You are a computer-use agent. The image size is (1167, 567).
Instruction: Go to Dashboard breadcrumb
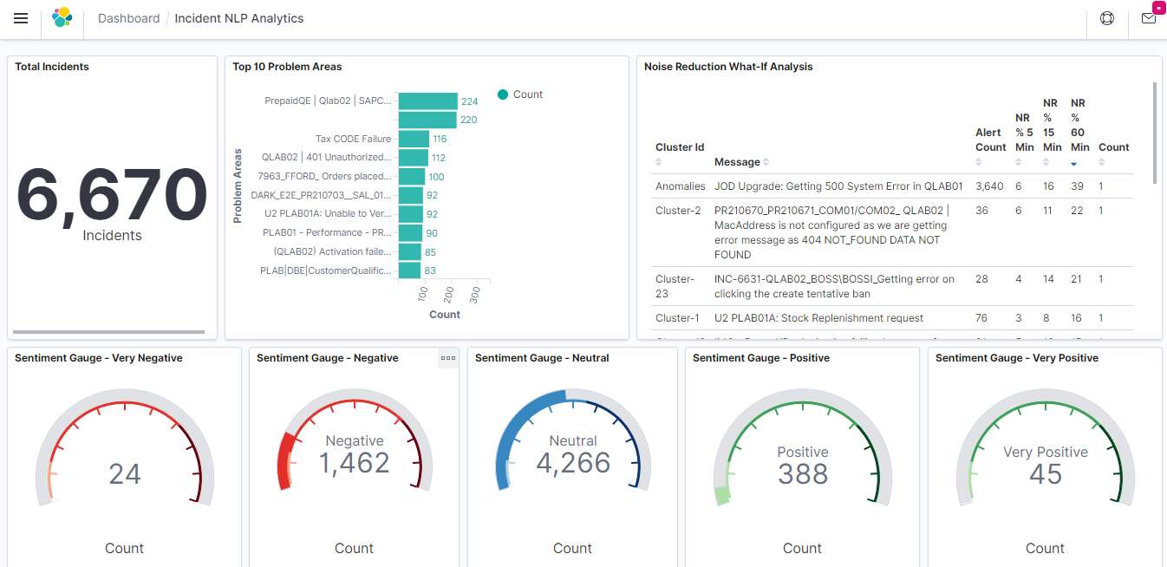pos(128,18)
